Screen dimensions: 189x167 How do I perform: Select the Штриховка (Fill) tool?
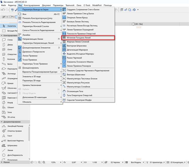(14, 145)
